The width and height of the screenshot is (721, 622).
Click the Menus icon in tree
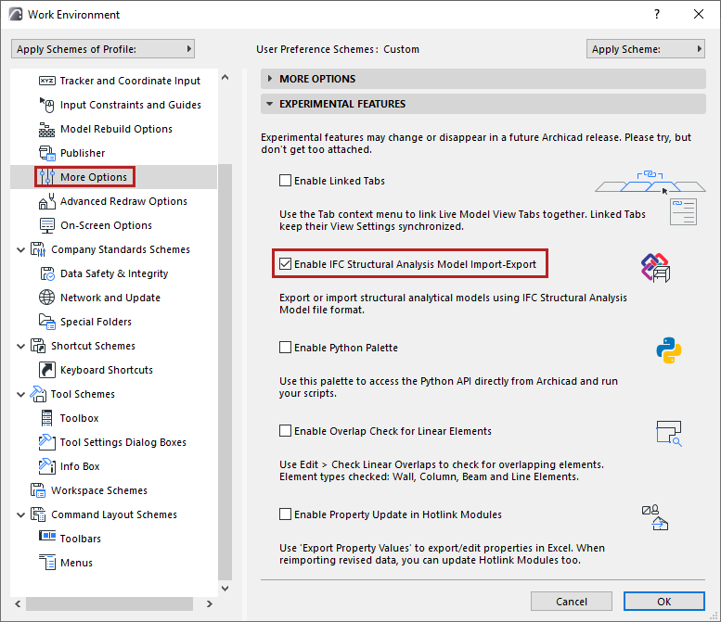47,563
